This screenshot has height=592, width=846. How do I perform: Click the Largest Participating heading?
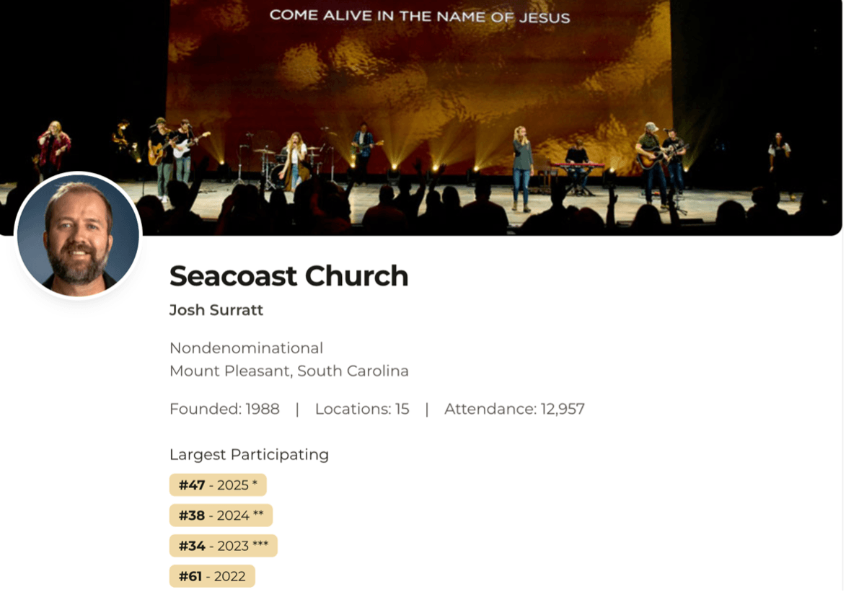pyautogui.click(x=249, y=455)
